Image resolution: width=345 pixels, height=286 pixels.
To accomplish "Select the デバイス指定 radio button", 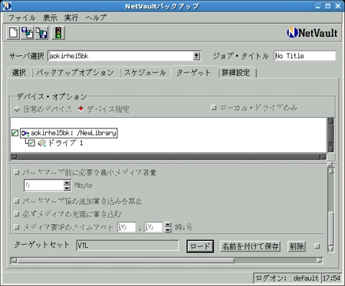I will coord(80,109).
